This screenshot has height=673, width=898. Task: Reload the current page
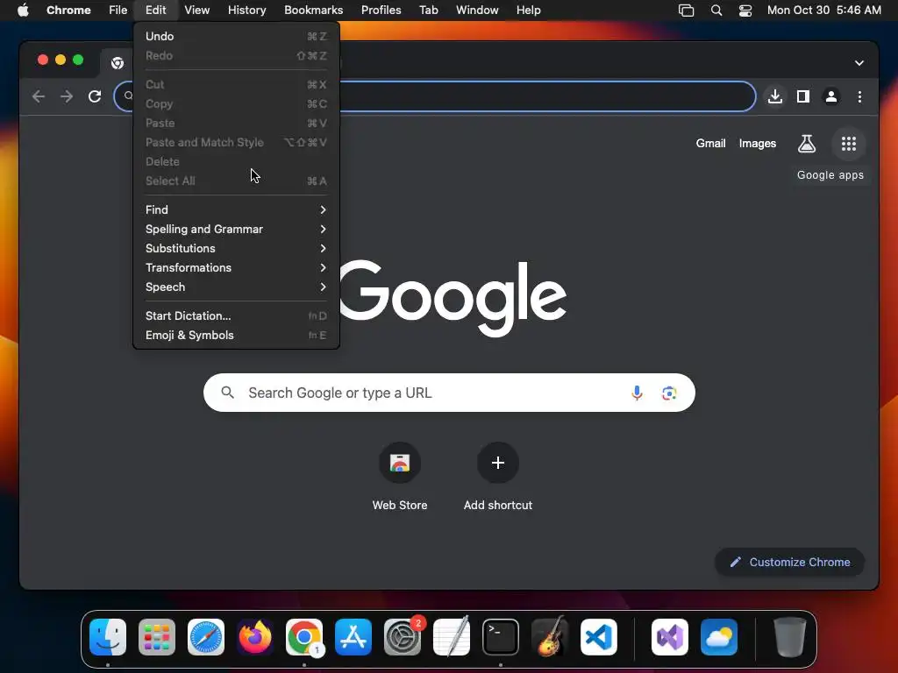click(x=95, y=96)
